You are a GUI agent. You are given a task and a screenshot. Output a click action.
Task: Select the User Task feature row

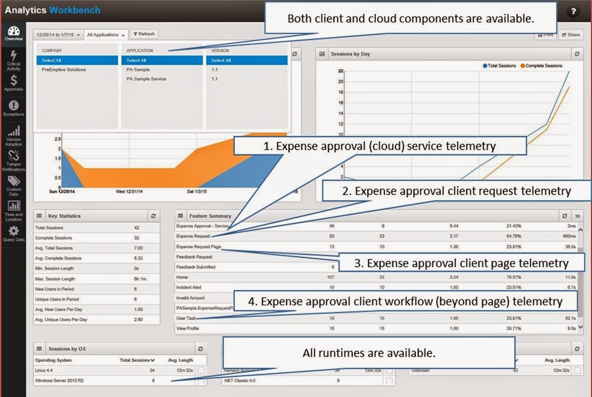click(x=377, y=318)
